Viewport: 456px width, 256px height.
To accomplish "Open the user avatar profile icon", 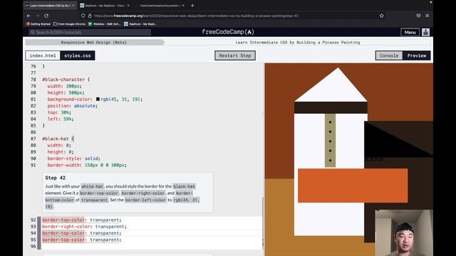I will (426, 32).
